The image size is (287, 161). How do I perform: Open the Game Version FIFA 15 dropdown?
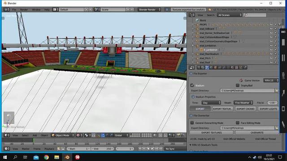point(271,80)
